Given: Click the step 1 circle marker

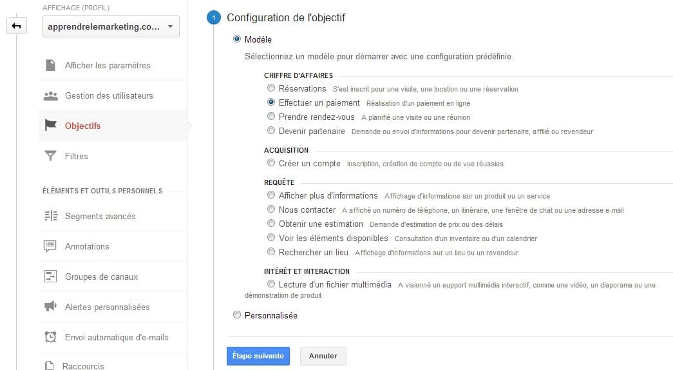Looking at the screenshot, I should (214, 17).
